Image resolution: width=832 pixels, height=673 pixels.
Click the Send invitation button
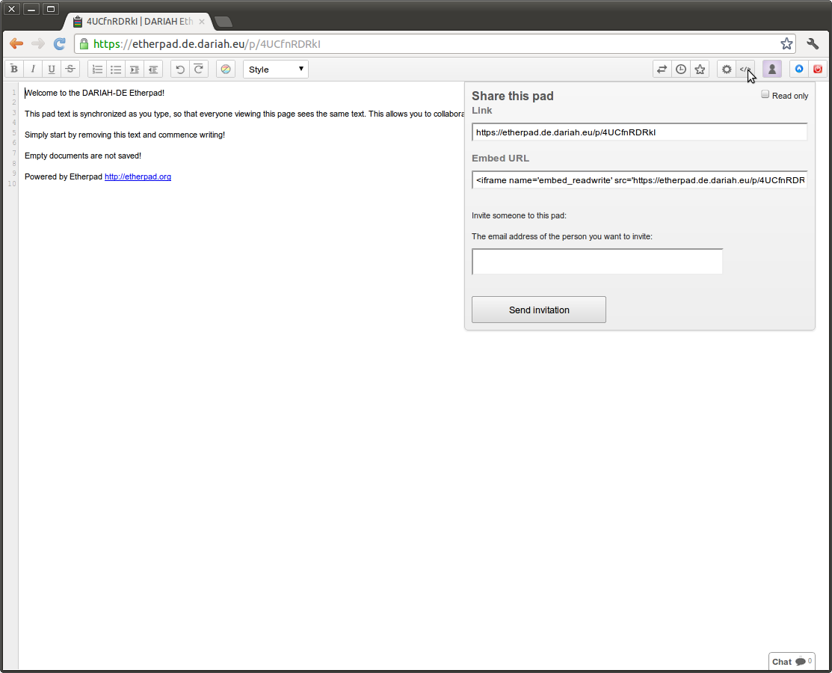pyautogui.click(x=539, y=310)
